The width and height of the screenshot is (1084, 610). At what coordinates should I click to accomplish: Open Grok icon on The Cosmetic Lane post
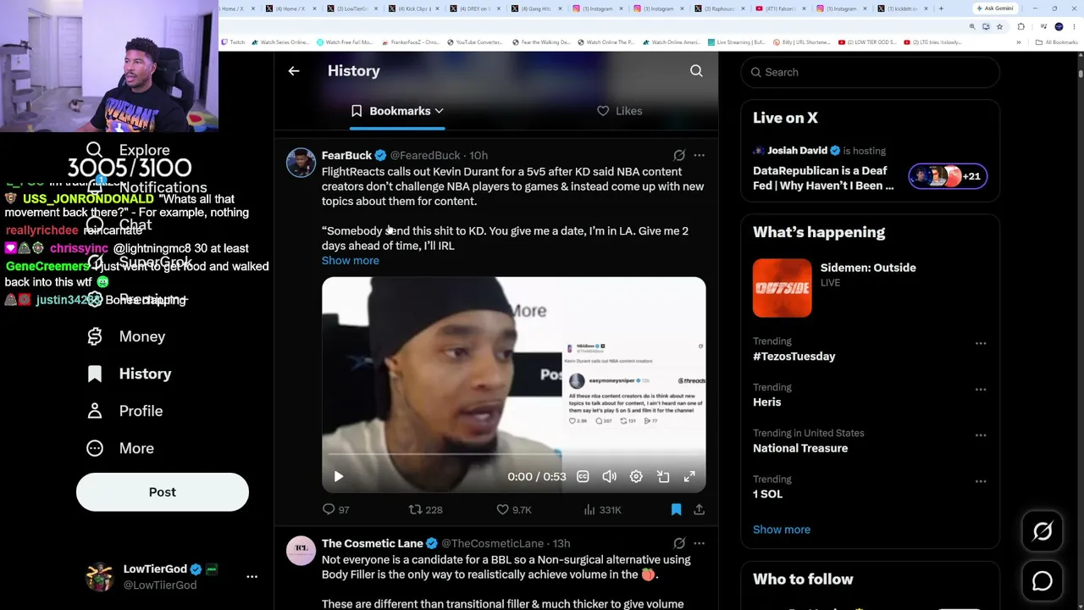coord(679,543)
